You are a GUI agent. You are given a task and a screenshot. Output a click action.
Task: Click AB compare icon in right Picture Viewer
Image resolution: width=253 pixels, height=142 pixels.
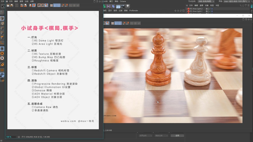(113, 23)
